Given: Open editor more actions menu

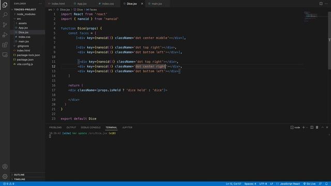Looking at the screenshot, I should tap(326, 4).
